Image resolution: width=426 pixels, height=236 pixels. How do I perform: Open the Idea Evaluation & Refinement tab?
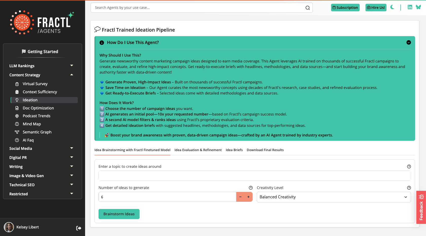pyautogui.click(x=198, y=150)
